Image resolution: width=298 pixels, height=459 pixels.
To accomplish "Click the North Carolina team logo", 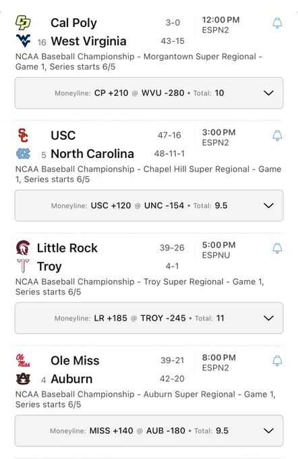I will (x=23, y=153).
